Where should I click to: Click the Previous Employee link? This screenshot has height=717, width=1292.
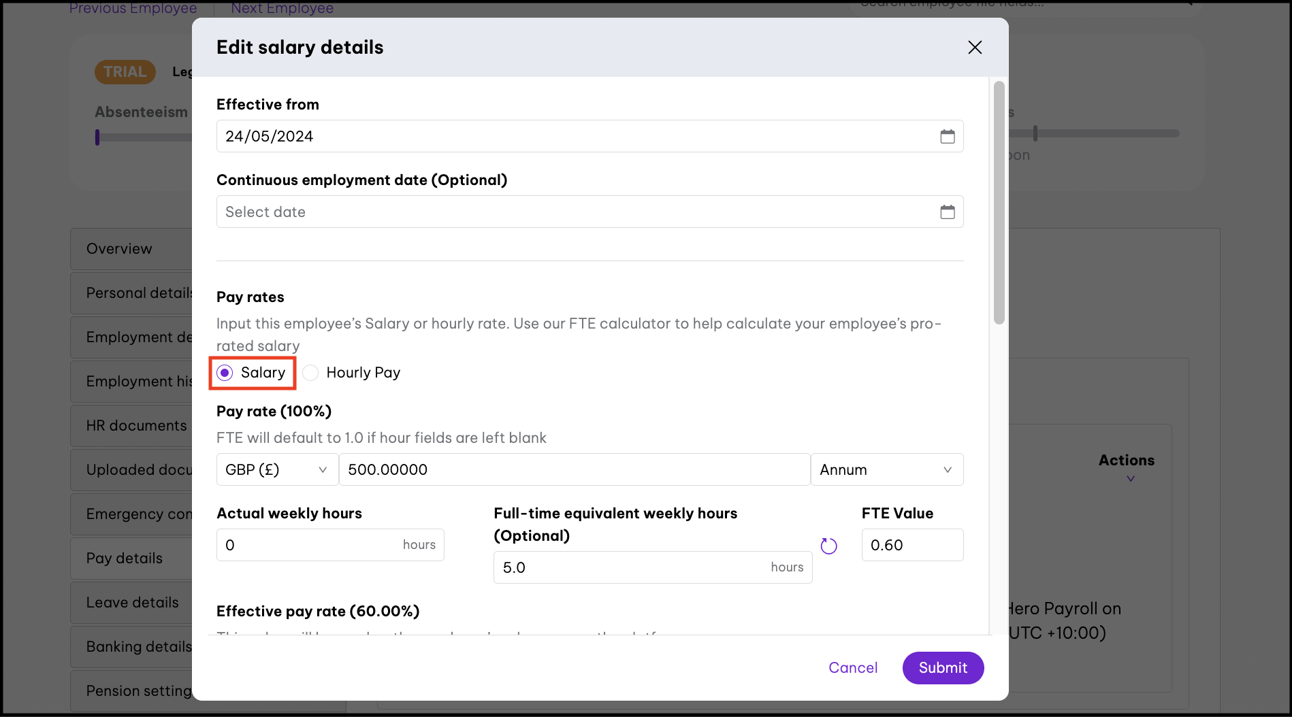tap(133, 8)
